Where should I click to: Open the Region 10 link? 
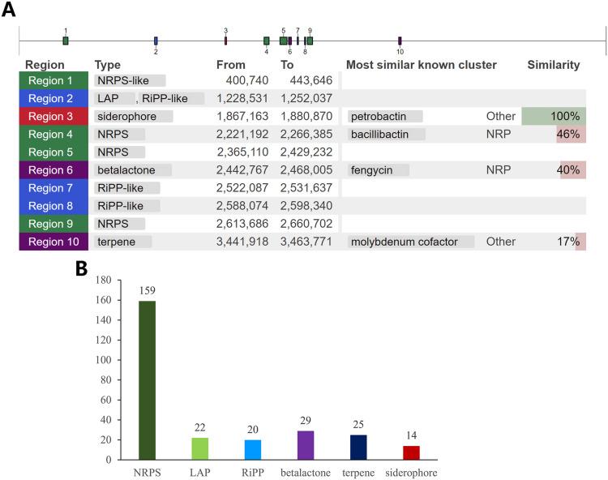pyautogui.click(x=54, y=242)
